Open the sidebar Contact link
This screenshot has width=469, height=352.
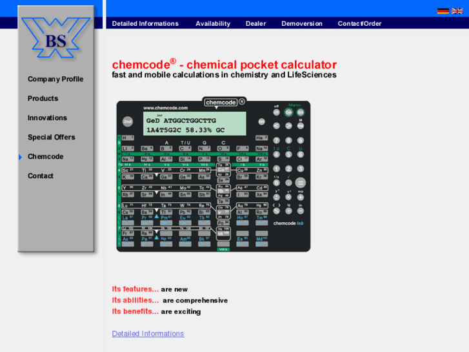[41, 176]
